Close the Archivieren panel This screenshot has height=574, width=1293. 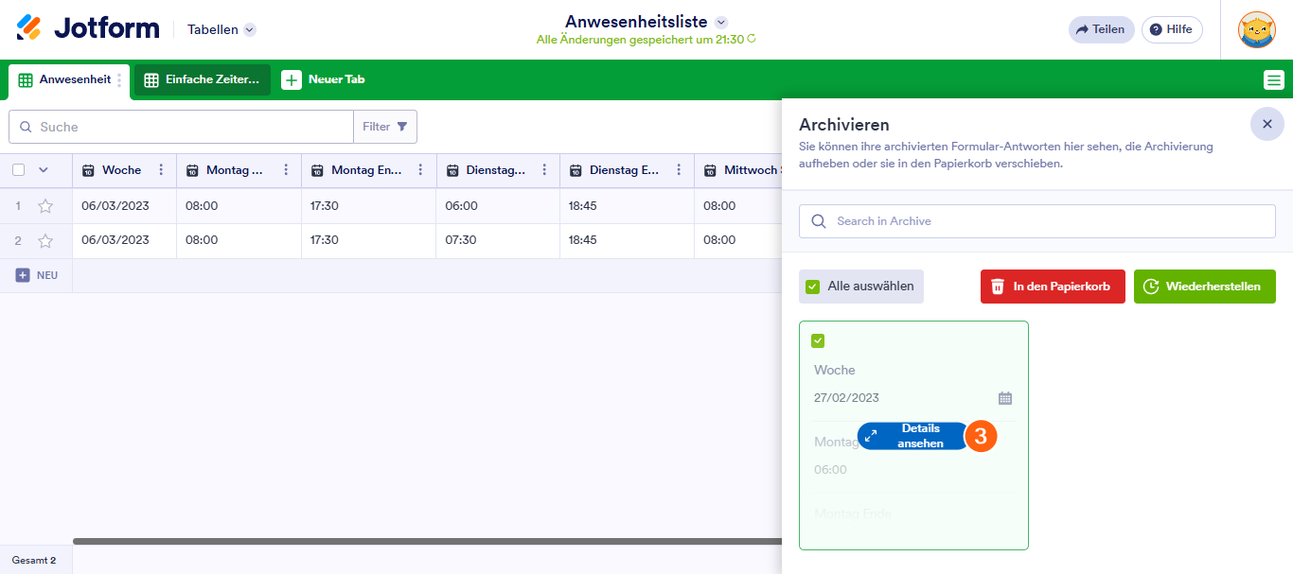click(1267, 124)
